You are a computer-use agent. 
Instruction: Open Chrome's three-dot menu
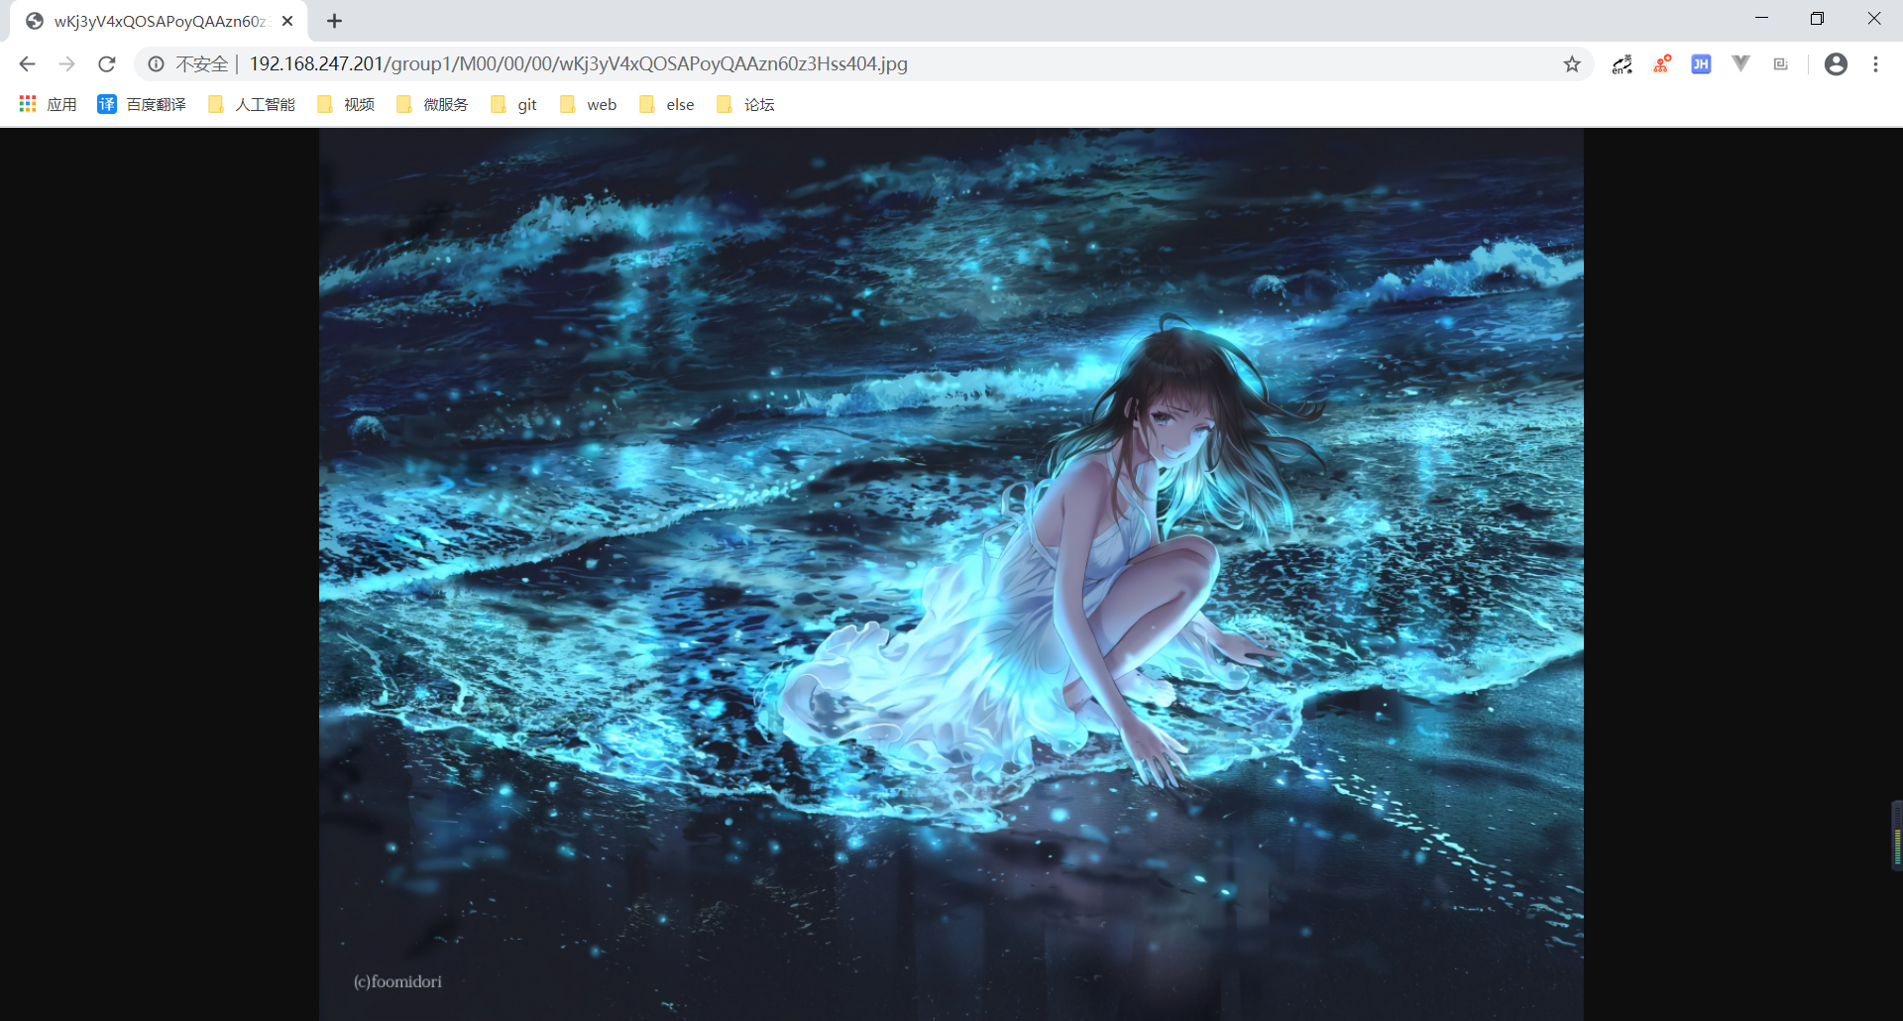pyautogui.click(x=1875, y=64)
